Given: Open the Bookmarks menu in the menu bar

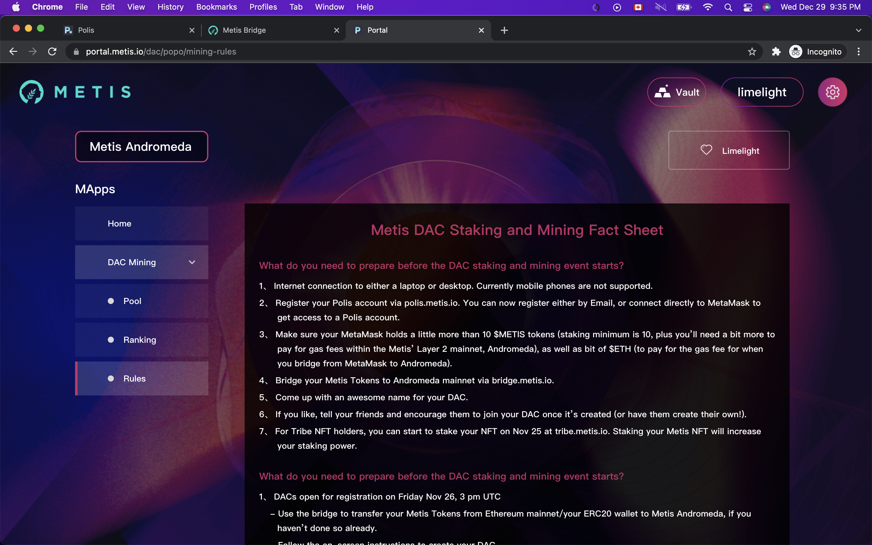Looking at the screenshot, I should click(x=216, y=7).
